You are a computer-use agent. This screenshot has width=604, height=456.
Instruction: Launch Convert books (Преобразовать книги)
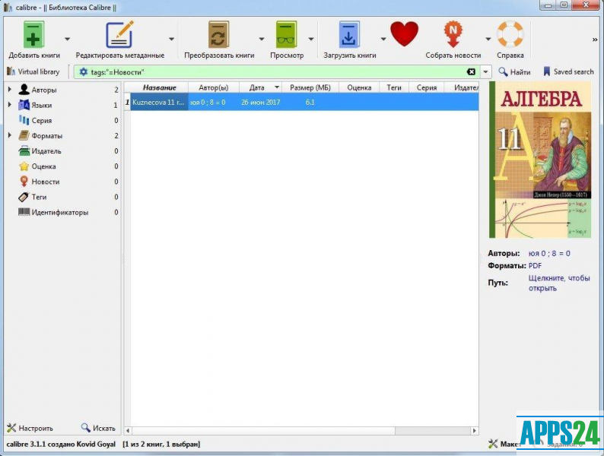point(219,40)
